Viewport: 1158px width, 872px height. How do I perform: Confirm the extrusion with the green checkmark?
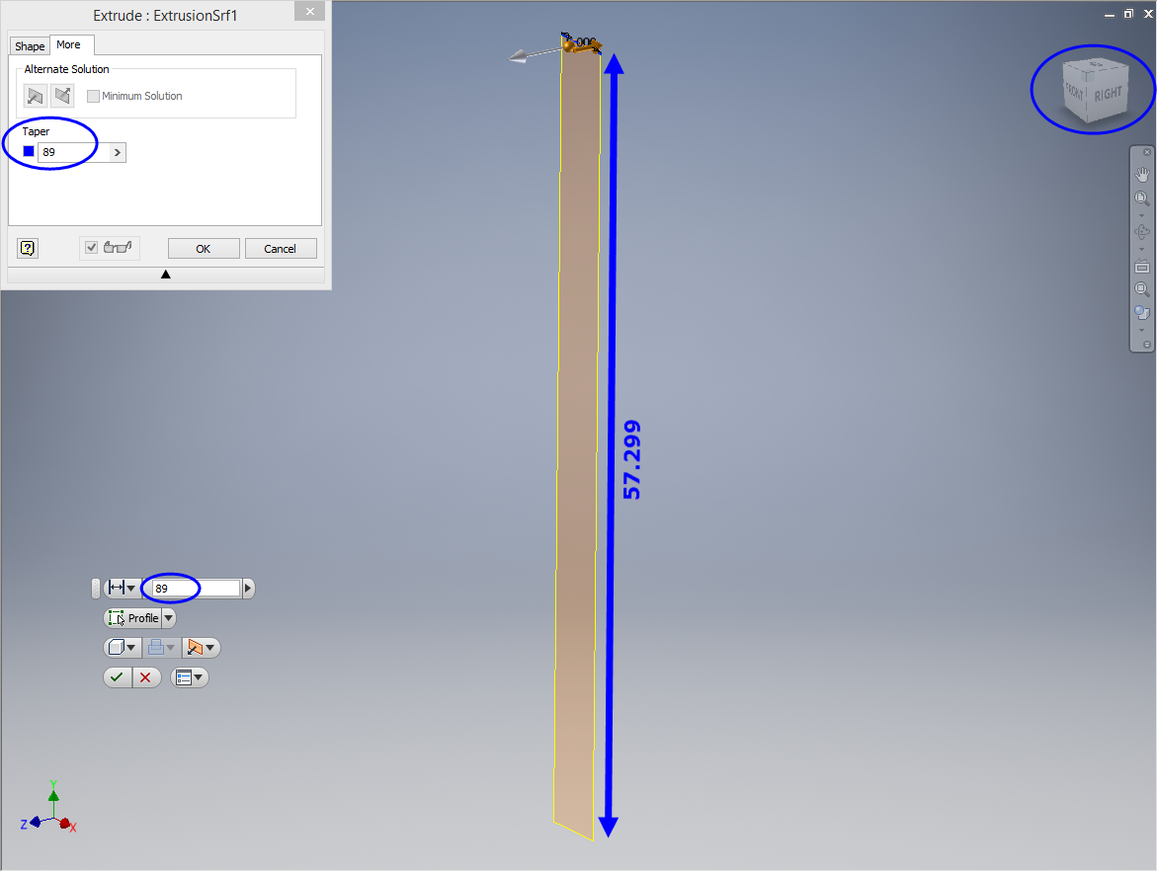pyautogui.click(x=118, y=676)
